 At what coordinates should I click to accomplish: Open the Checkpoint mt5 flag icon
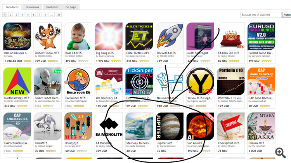click(x=231, y=126)
